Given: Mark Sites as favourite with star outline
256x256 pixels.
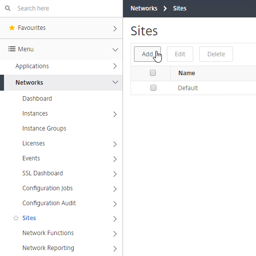Looking at the screenshot, I should [16, 218].
